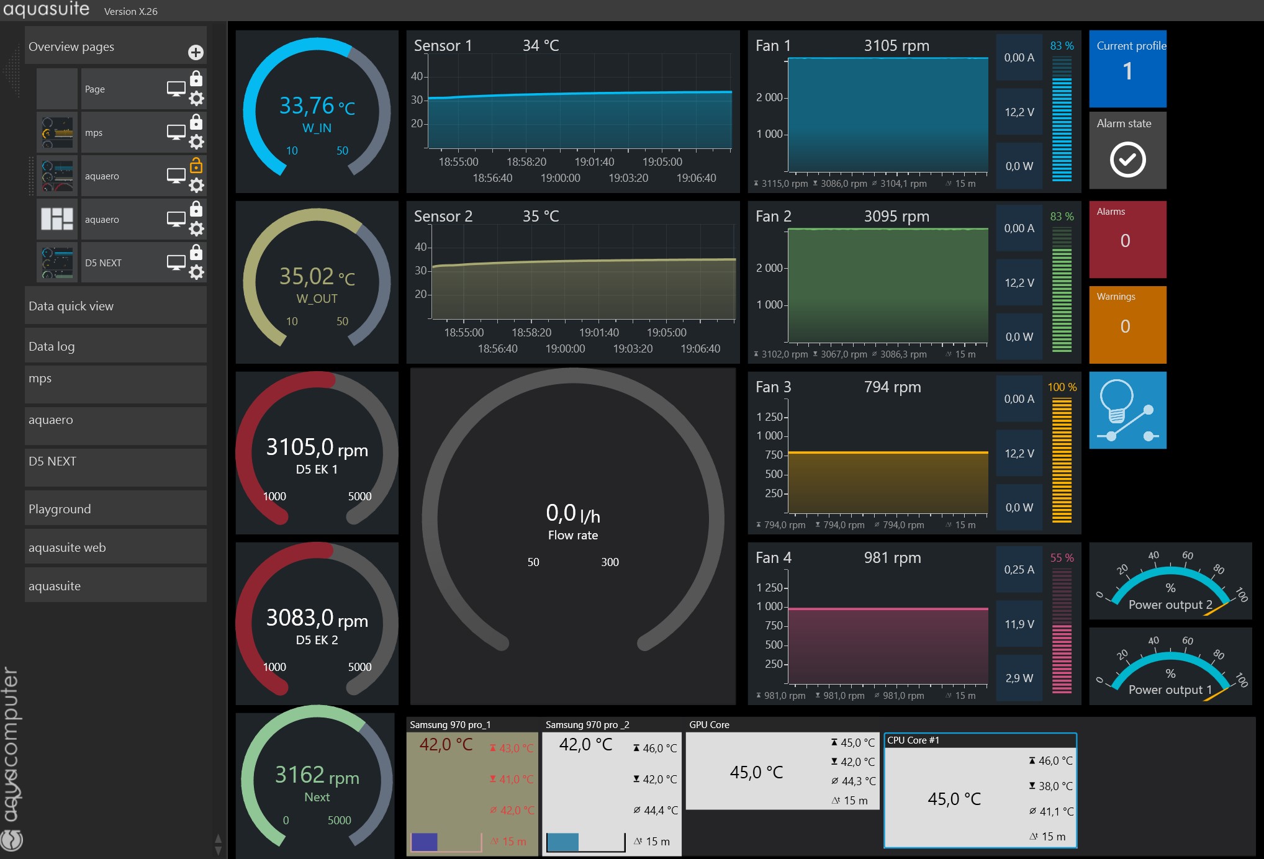The image size is (1264, 859).
Task: Click the red Alarms counter tile
Action: click(x=1127, y=240)
